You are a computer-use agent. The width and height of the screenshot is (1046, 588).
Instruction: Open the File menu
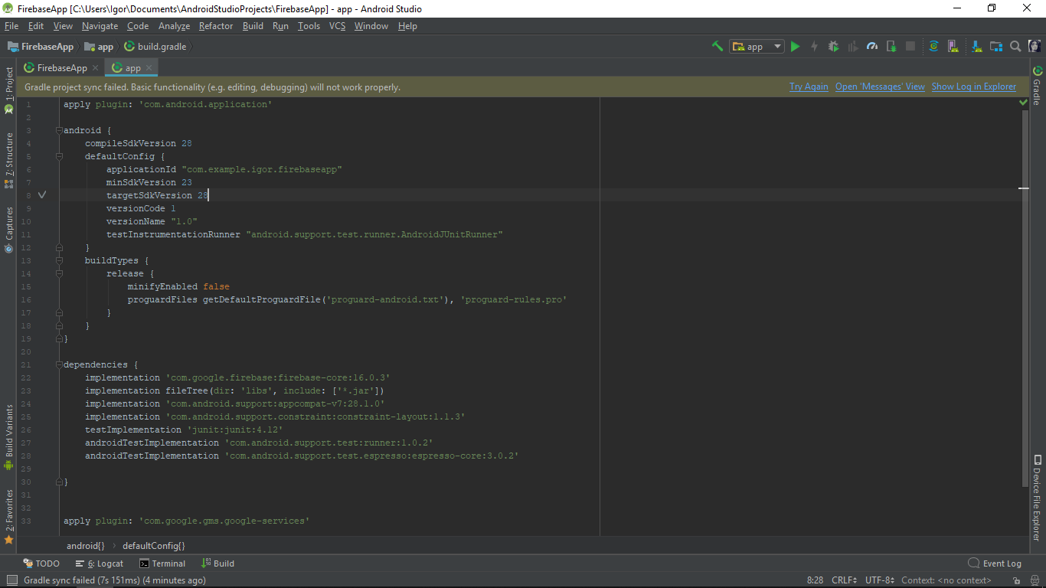[11, 26]
